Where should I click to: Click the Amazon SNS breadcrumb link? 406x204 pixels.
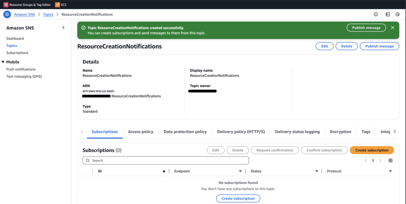coord(24,15)
